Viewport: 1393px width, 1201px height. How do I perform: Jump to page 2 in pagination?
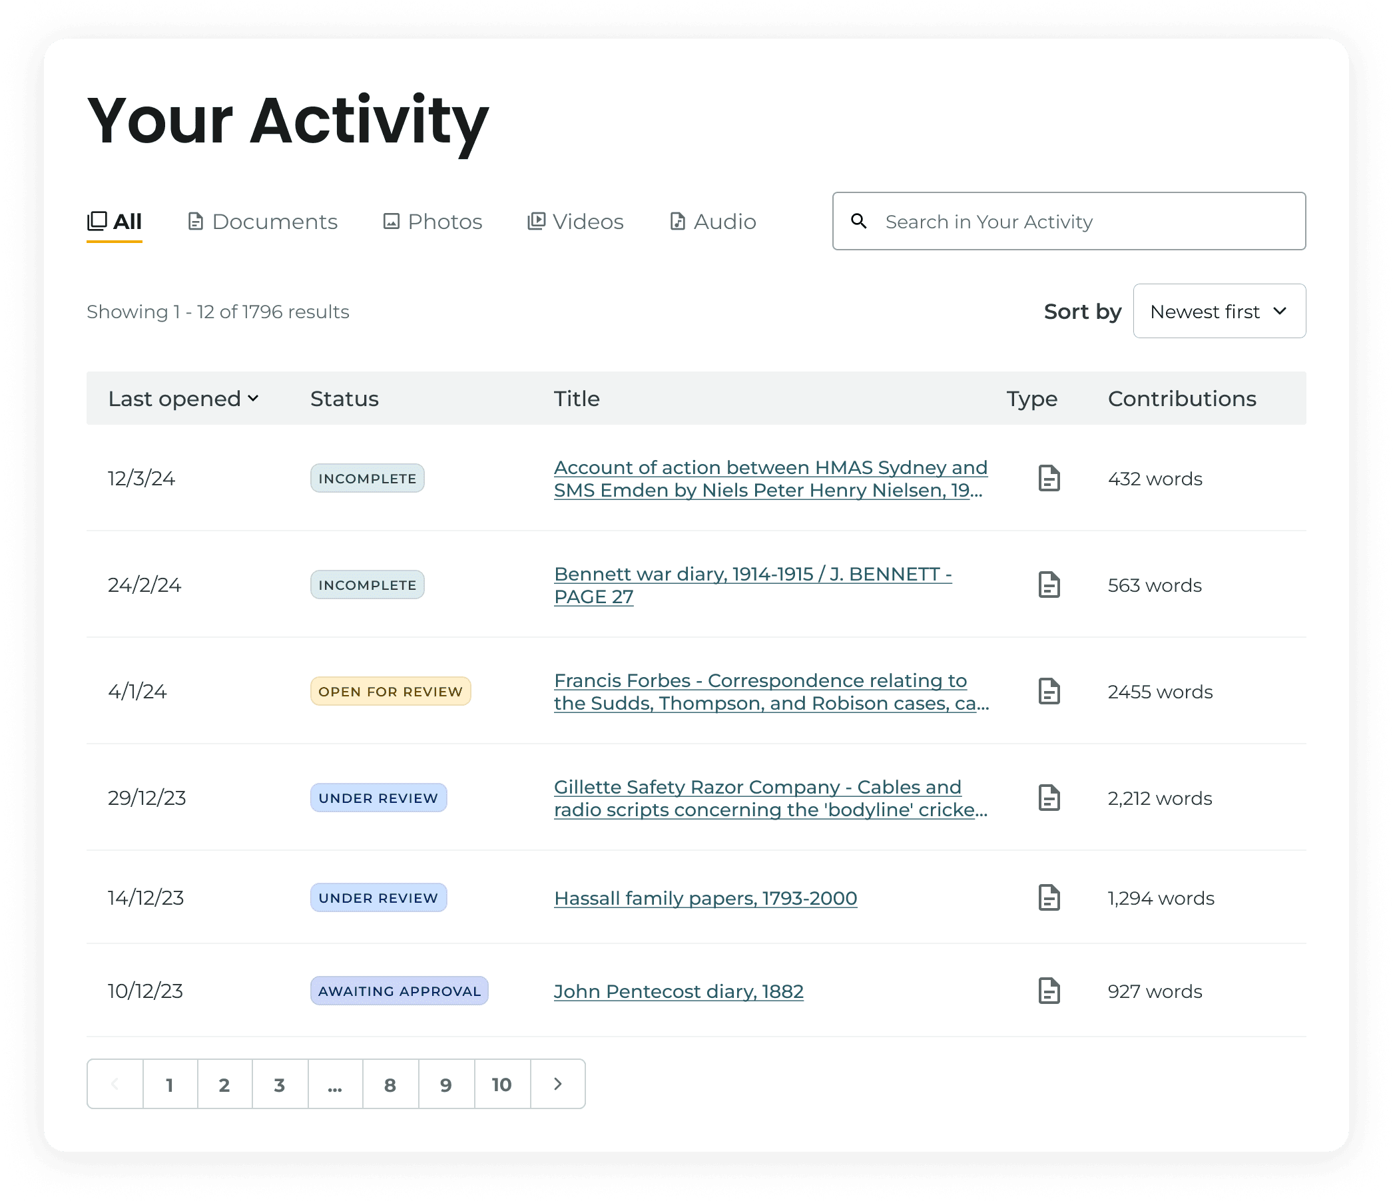pyautogui.click(x=224, y=1084)
